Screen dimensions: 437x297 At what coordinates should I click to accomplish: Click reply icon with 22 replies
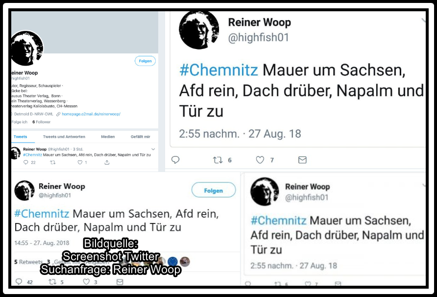(x=25, y=162)
